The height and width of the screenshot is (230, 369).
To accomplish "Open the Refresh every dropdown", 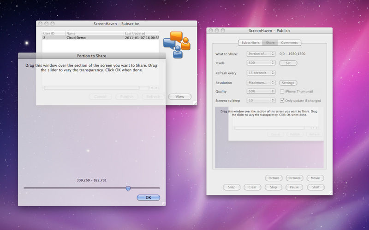I will coord(261,73).
